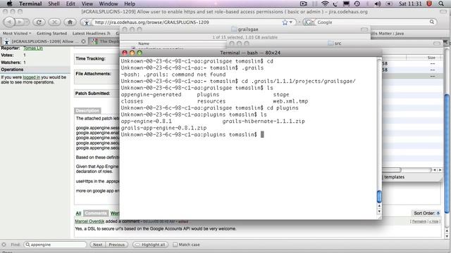The height and width of the screenshot is (253, 451).
Task: Click the Operations section header
Action: click(x=35, y=70)
